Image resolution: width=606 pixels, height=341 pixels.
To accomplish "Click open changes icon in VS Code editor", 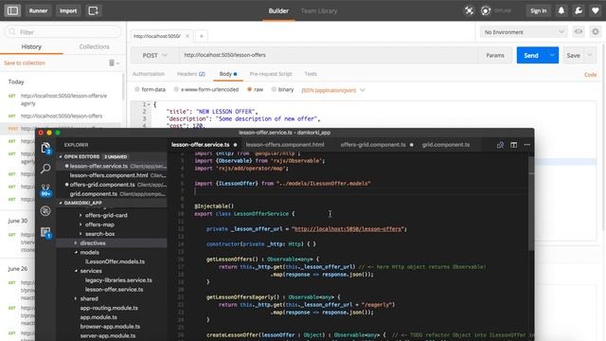I will click(x=500, y=145).
